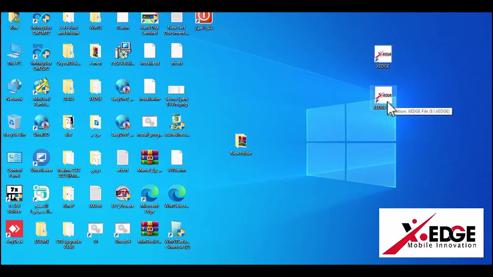Open Control Panel icon
Viewport: 493px width, 277px height.
tap(14, 164)
